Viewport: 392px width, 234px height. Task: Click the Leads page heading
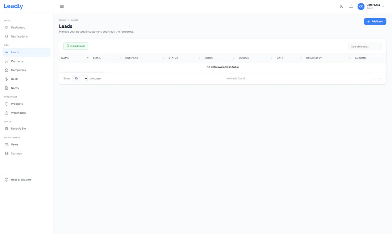pos(65,26)
